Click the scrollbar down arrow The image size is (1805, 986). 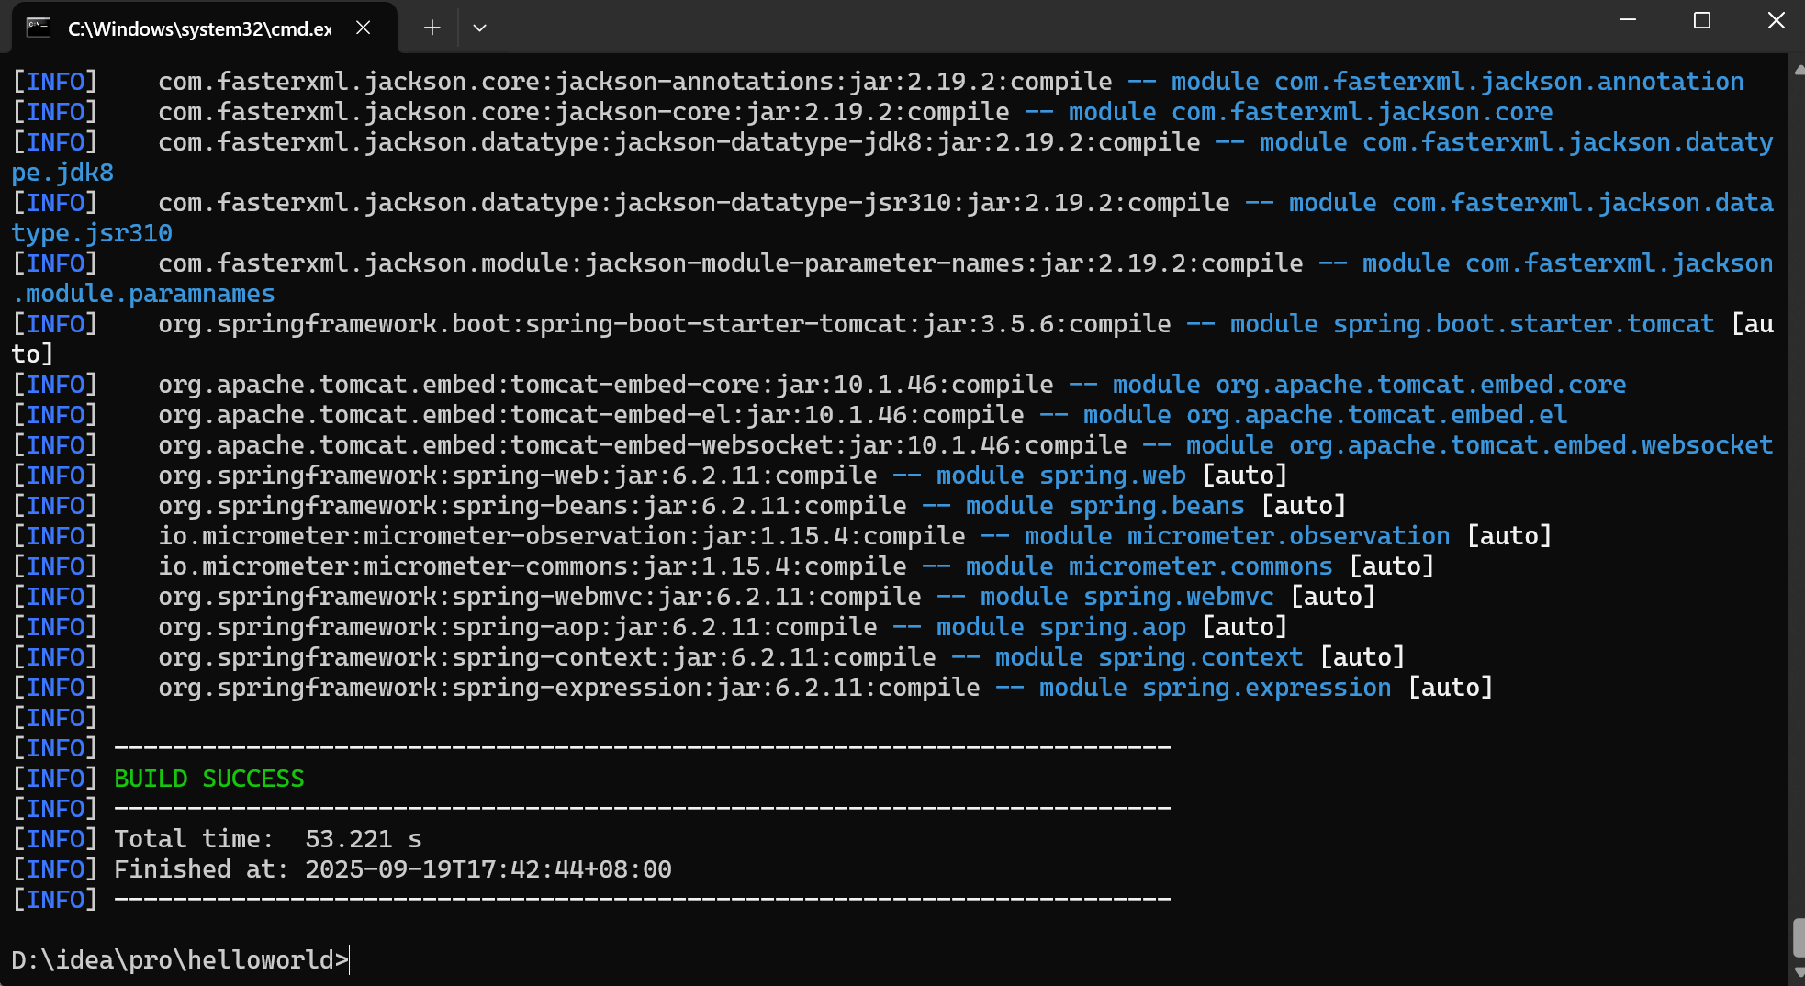tap(1798, 971)
